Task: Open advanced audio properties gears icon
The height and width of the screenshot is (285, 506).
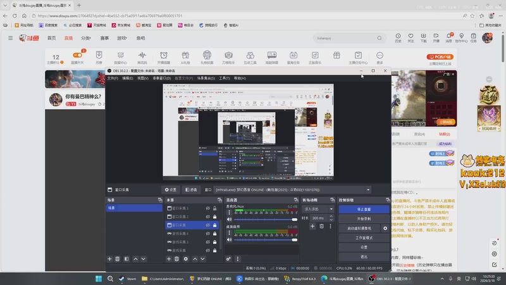Action: pos(228,259)
